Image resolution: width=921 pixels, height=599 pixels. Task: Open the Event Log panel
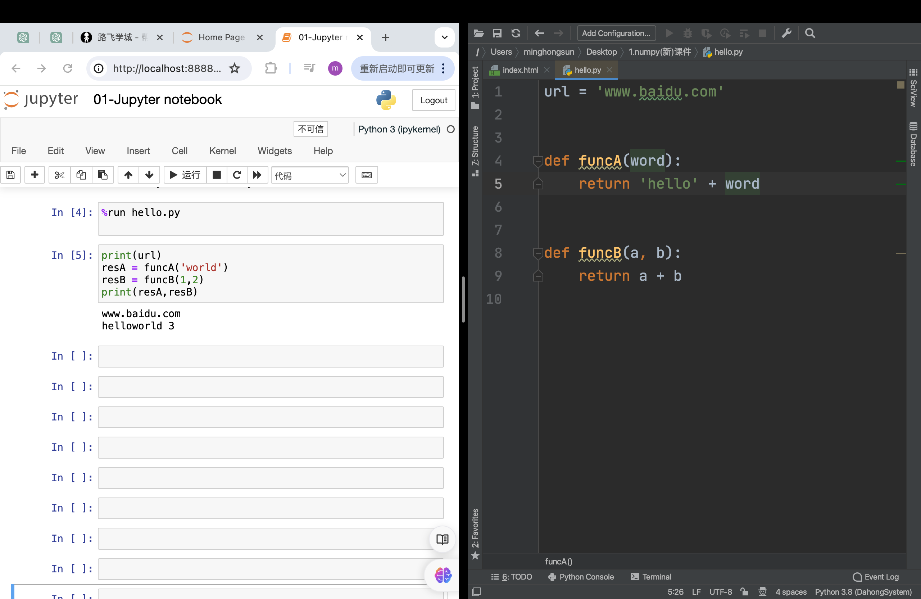tap(876, 577)
